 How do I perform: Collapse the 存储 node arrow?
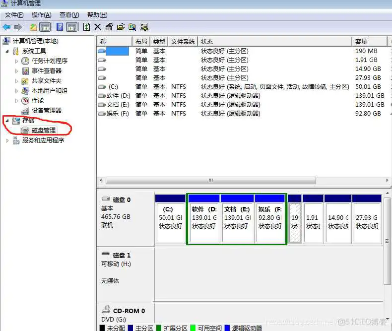(7, 121)
